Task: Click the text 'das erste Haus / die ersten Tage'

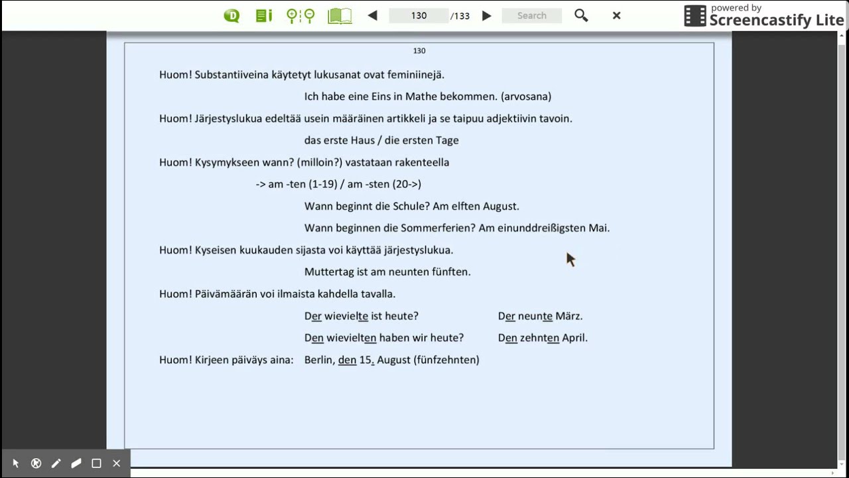Action: pyautogui.click(x=381, y=140)
